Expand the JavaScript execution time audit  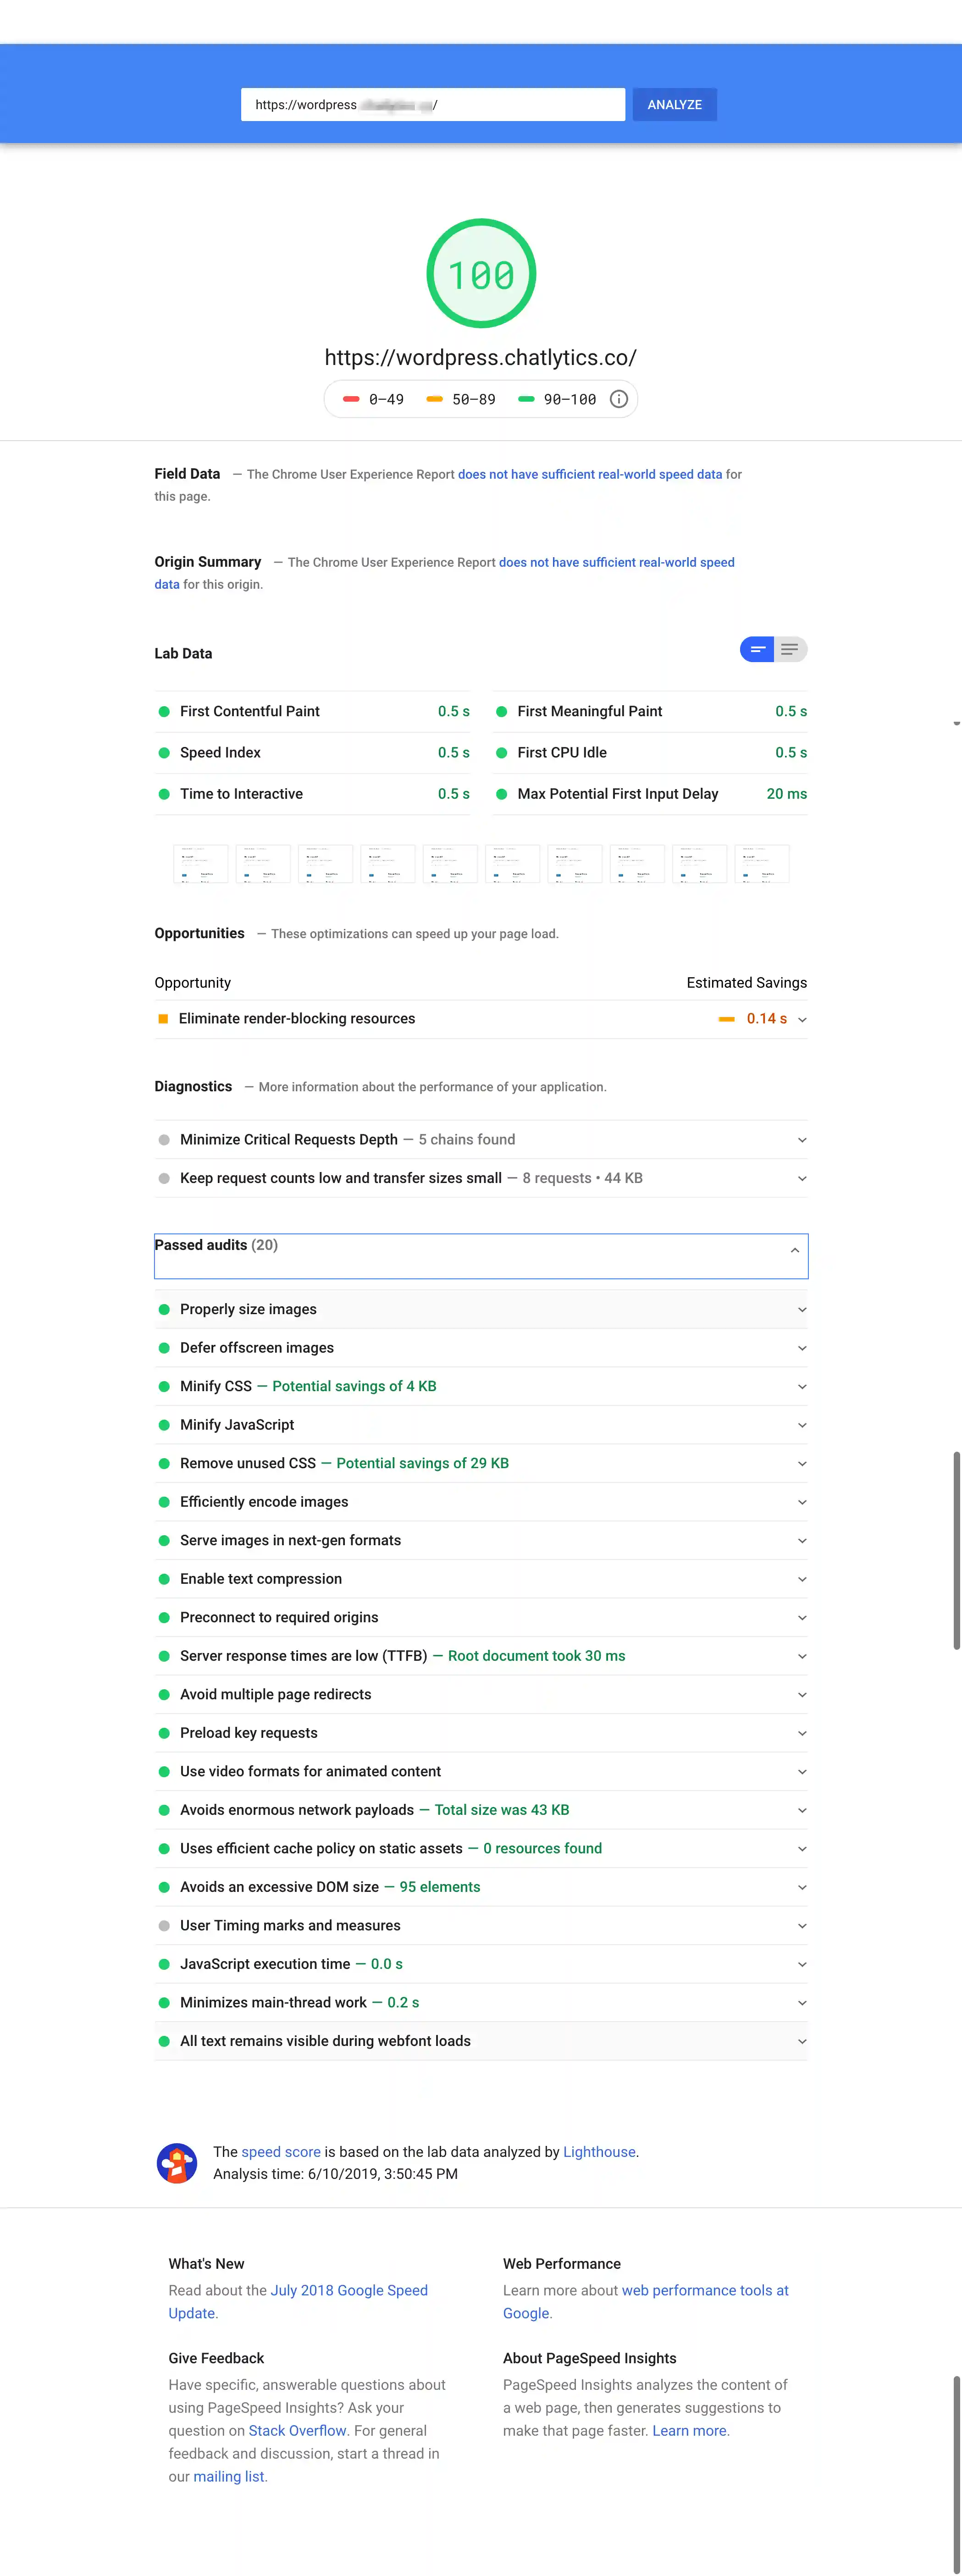(x=801, y=1963)
